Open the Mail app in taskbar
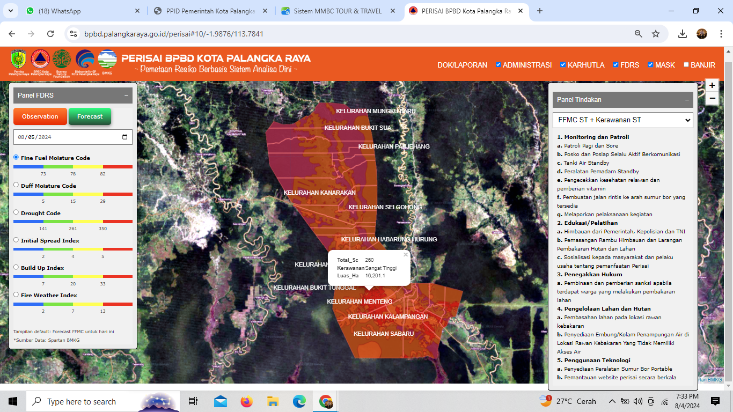Image resolution: width=733 pixels, height=412 pixels. [220, 401]
